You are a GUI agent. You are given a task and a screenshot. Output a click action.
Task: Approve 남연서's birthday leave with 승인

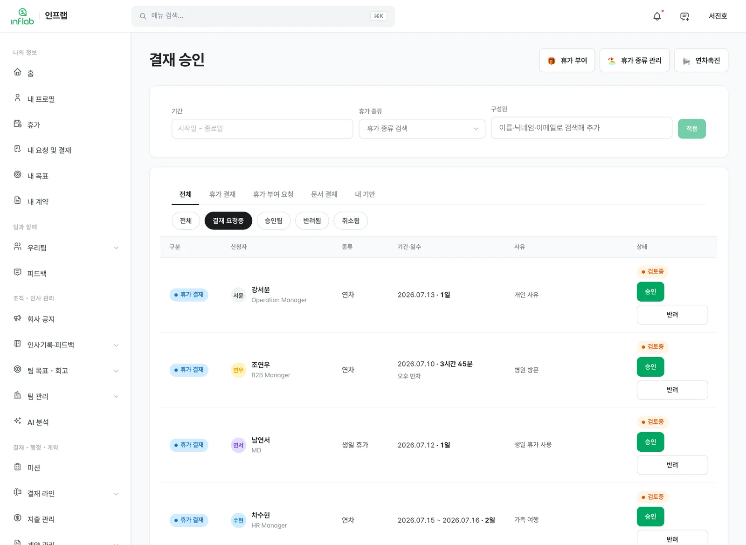(650, 442)
